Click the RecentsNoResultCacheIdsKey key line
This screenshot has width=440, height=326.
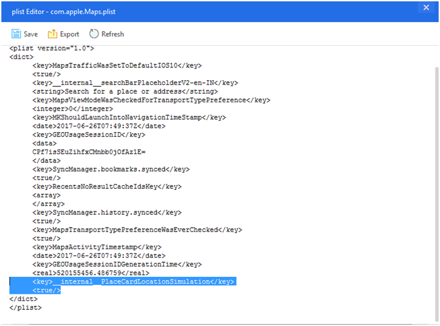(x=107, y=187)
